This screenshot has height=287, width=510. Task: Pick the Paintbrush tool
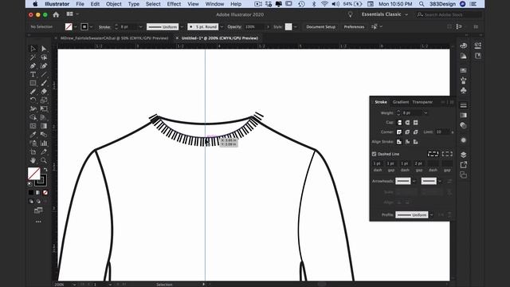coord(44,83)
